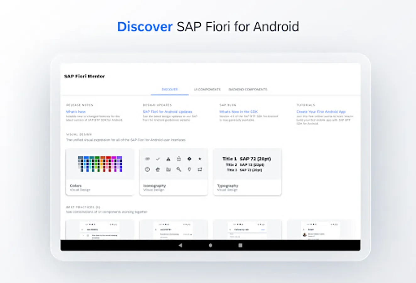Click the Visual Design section heading
Screen dimensions: 416x283
79,135
